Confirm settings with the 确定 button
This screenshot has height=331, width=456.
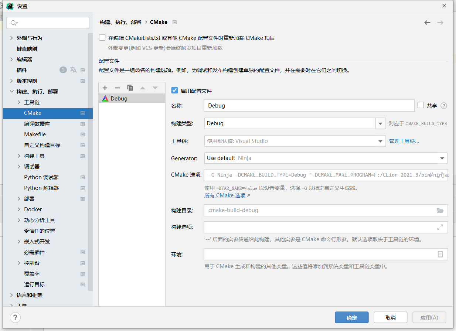point(351,317)
